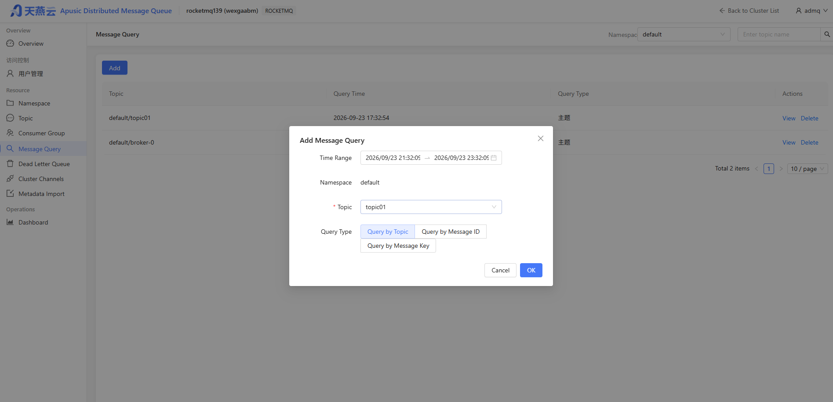The height and width of the screenshot is (402, 833).
Task: Click the admq user avatar icon
Action: click(x=799, y=11)
